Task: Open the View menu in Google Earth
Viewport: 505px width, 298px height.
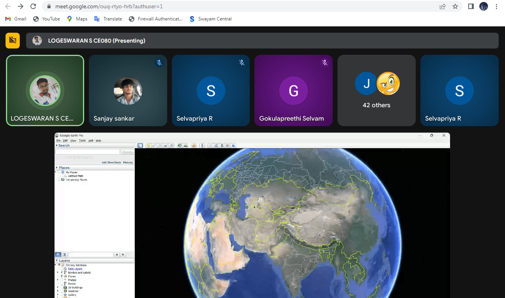Action: (73, 140)
